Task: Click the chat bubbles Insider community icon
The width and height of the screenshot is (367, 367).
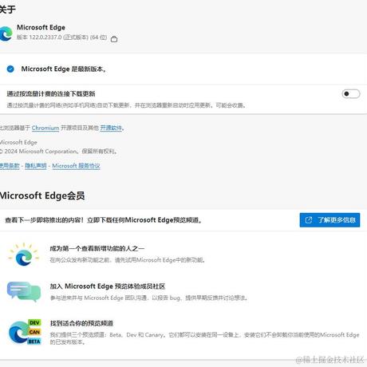Action: coord(24,292)
